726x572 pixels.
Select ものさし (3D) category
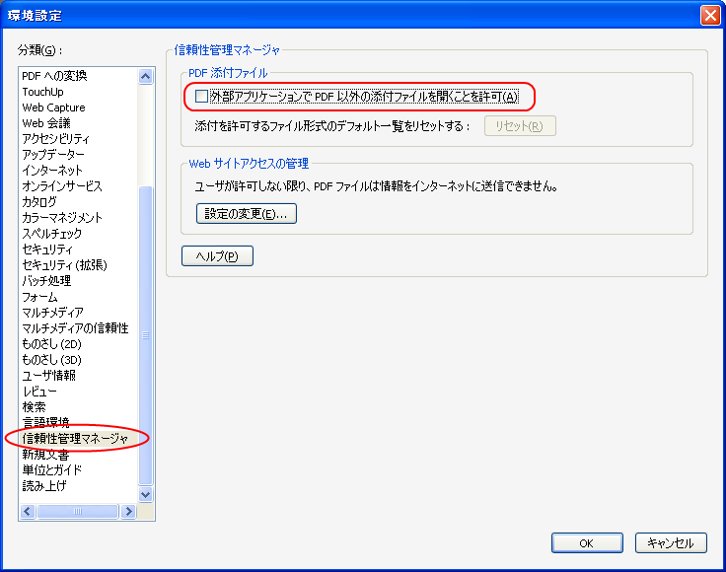click(51, 360)
